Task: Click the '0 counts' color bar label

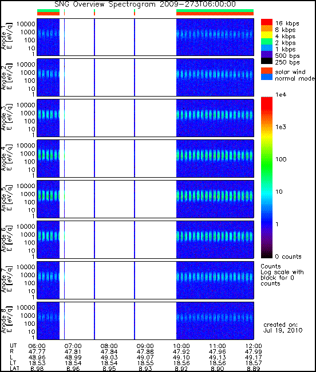Action: (288, 257)
